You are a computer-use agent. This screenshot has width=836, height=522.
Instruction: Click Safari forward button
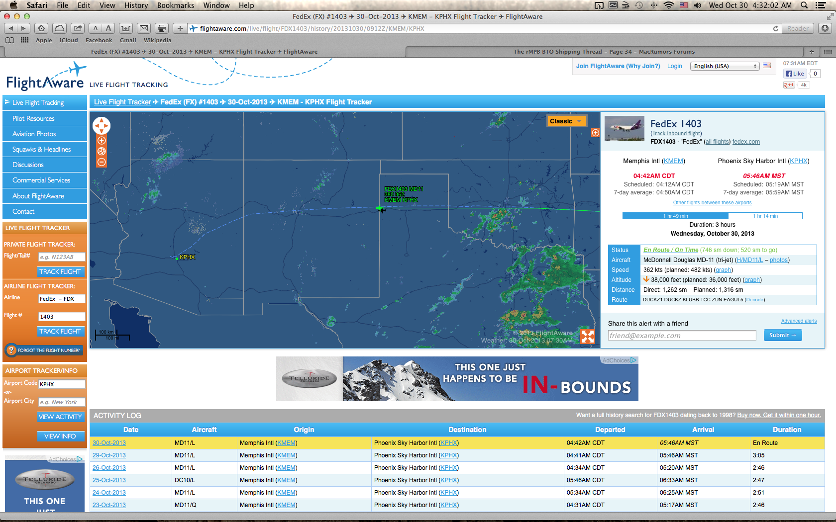pos(23,28)
